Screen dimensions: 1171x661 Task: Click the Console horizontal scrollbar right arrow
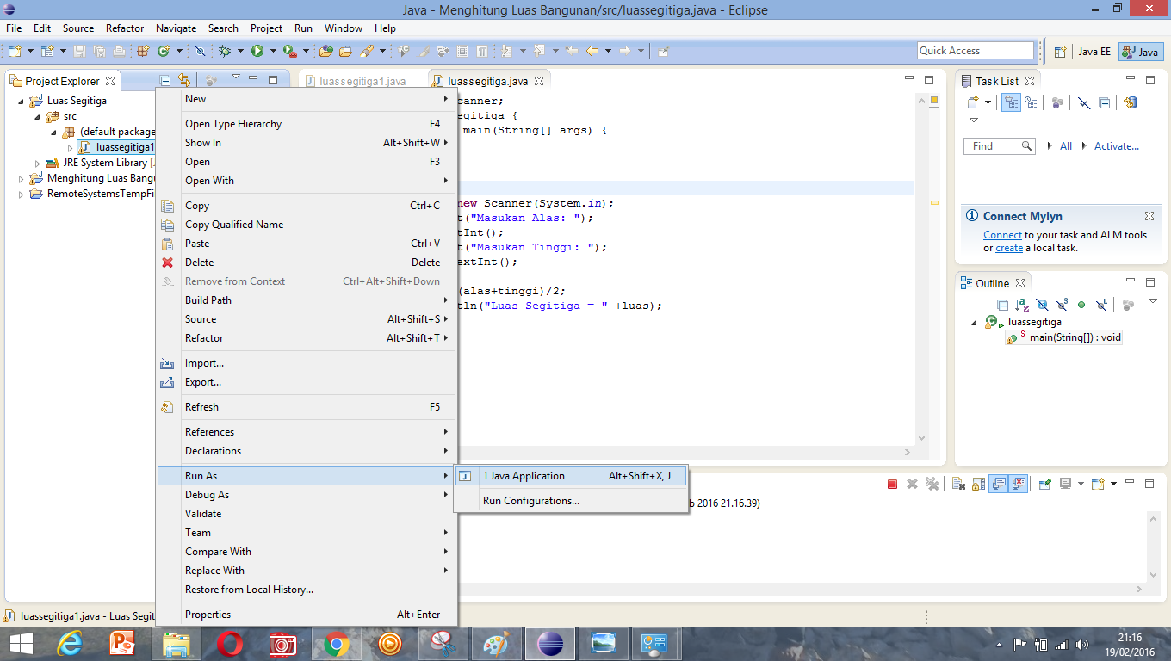click(x=1140, y=590)
